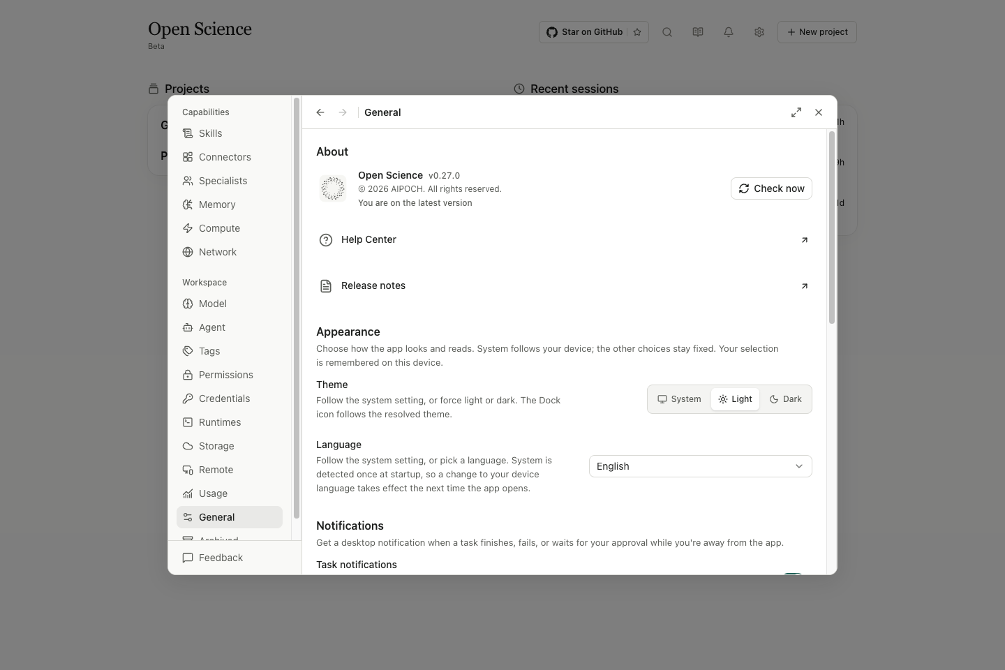Image resolution: width=1005 pixels, height=670 pixels.
Task: Open the Skills settings page
Action: [x=230, y=133]
